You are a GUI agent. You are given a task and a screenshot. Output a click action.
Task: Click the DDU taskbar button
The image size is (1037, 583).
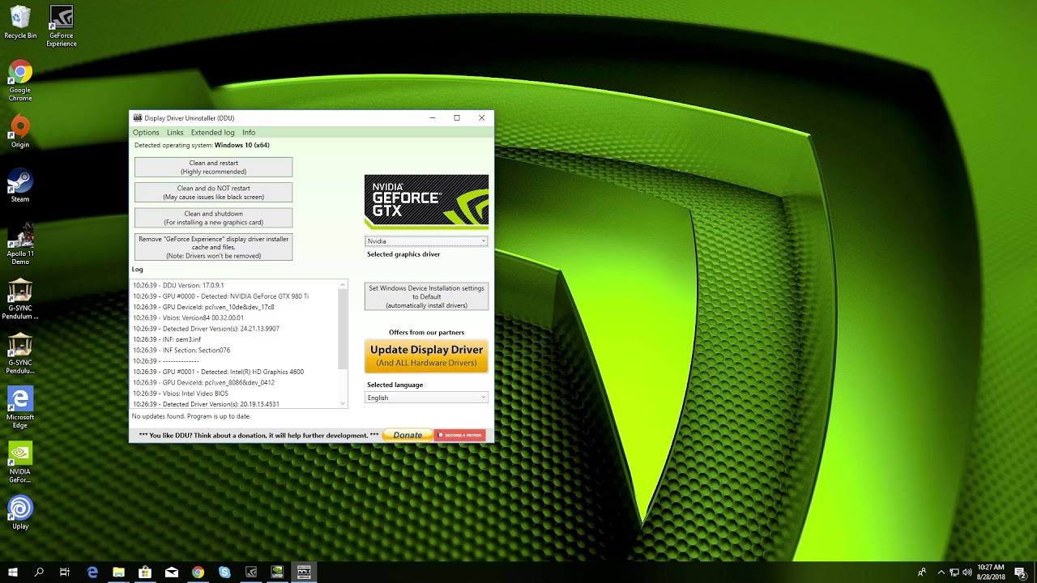(304, 572)
